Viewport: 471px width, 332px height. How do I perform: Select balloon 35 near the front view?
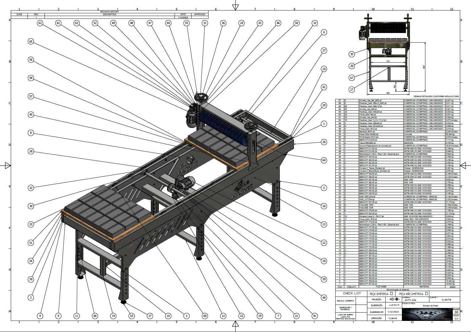click(352, 54)
